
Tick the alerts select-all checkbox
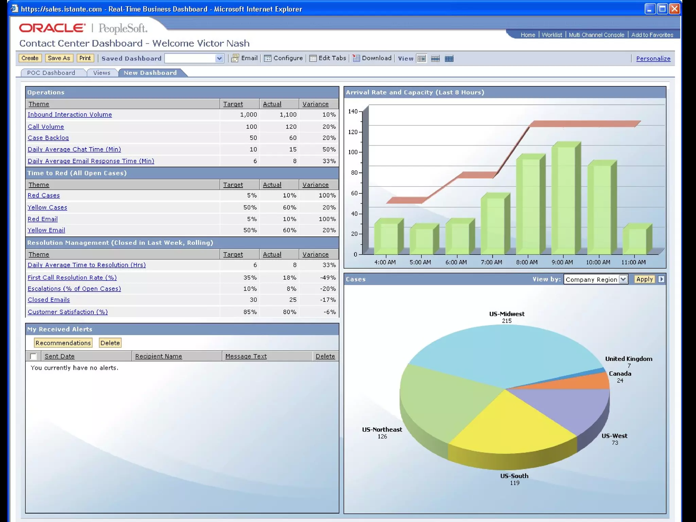pos(33,356)
